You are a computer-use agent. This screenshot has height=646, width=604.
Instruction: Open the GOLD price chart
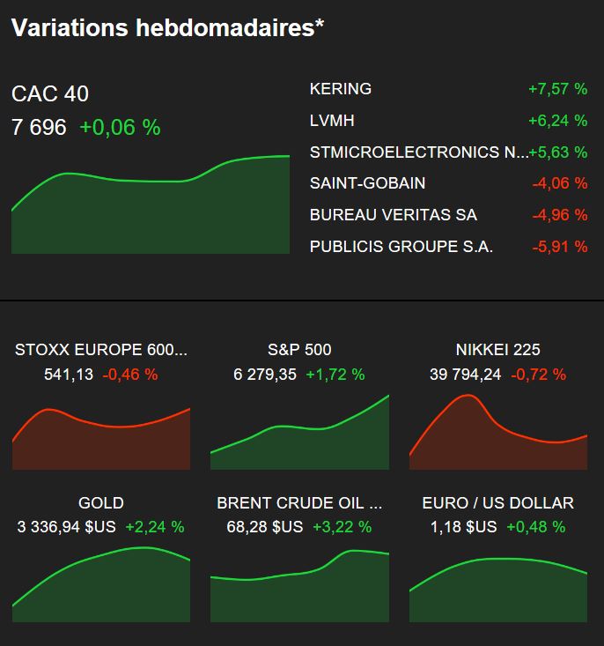101,584
